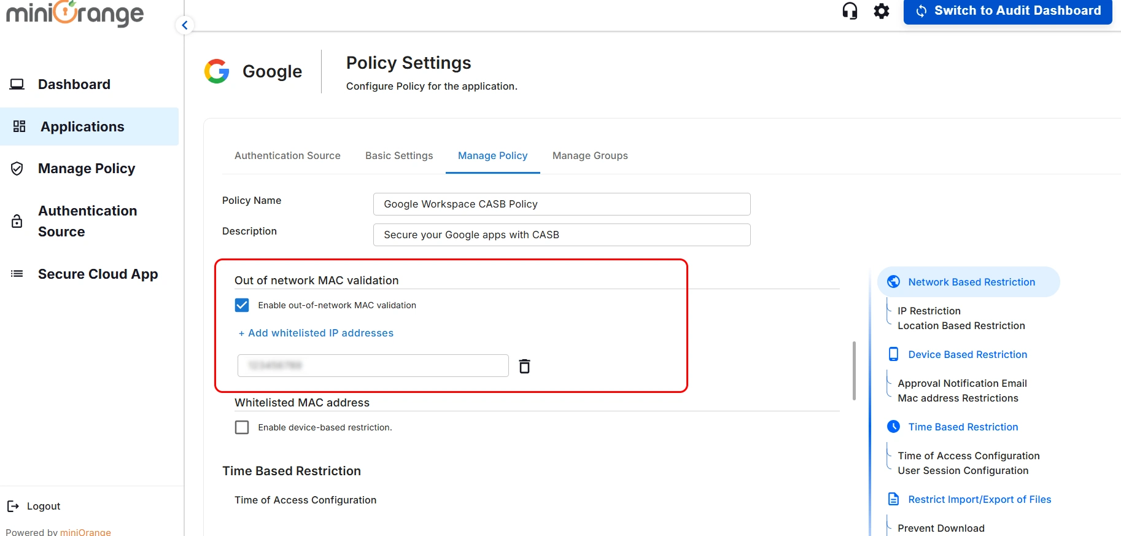Select Applications in the sidebar

click(82, 126)
